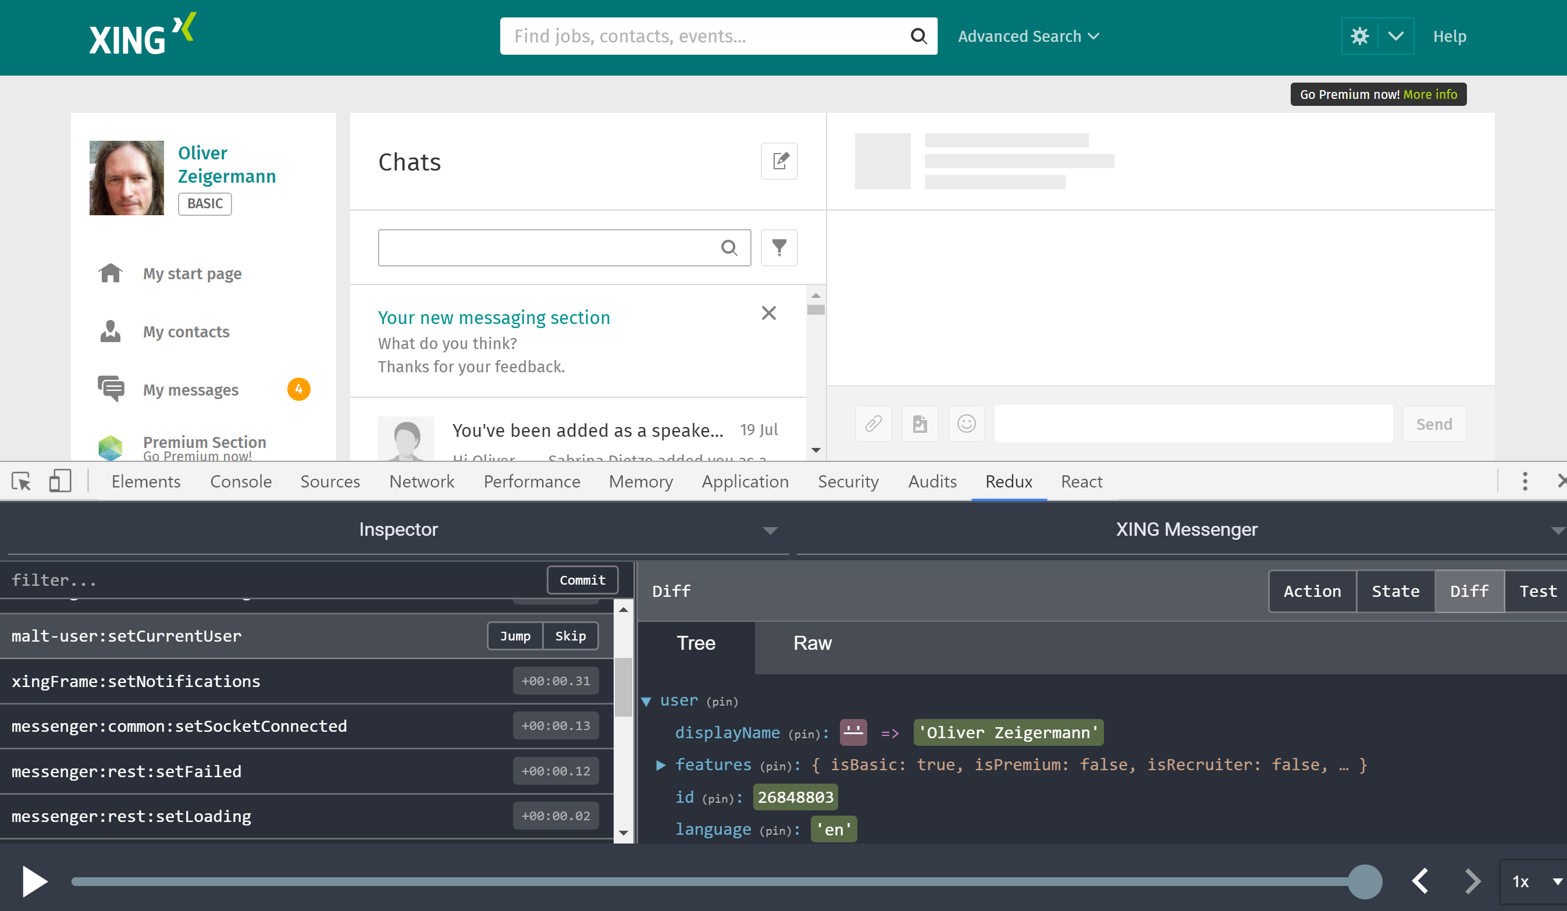Open the Help link

click(1450, 36)
